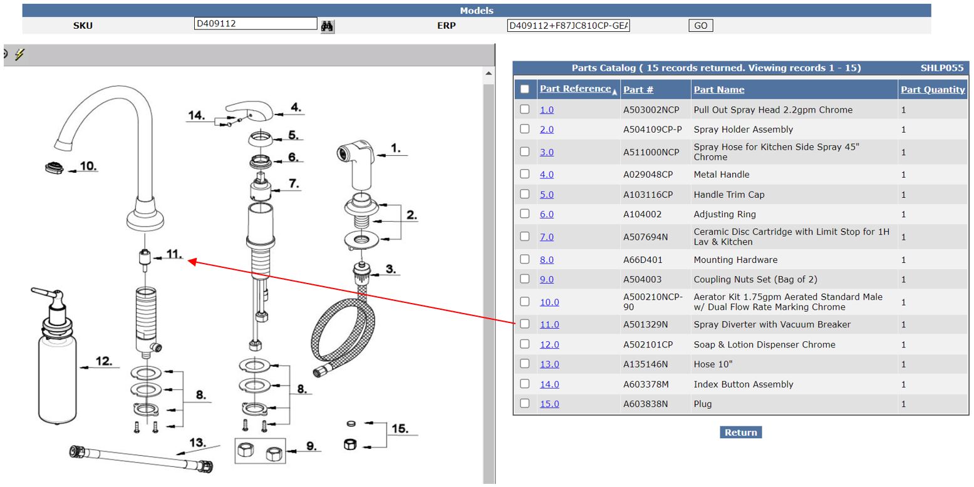Click the Return button
Image resolution: width=974 pixels, height=487 pixels.
coord(740,433)
